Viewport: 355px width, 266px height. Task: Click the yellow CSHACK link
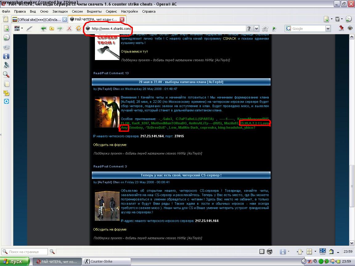[x=230, y=39]
